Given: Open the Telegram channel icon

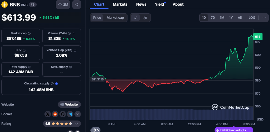Looking at the screenshot, I should click(70, 114).
